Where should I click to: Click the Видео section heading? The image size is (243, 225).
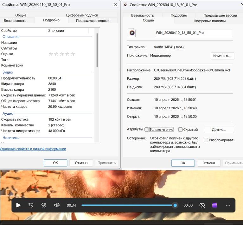pyautogui.click(x=8, y=72)
